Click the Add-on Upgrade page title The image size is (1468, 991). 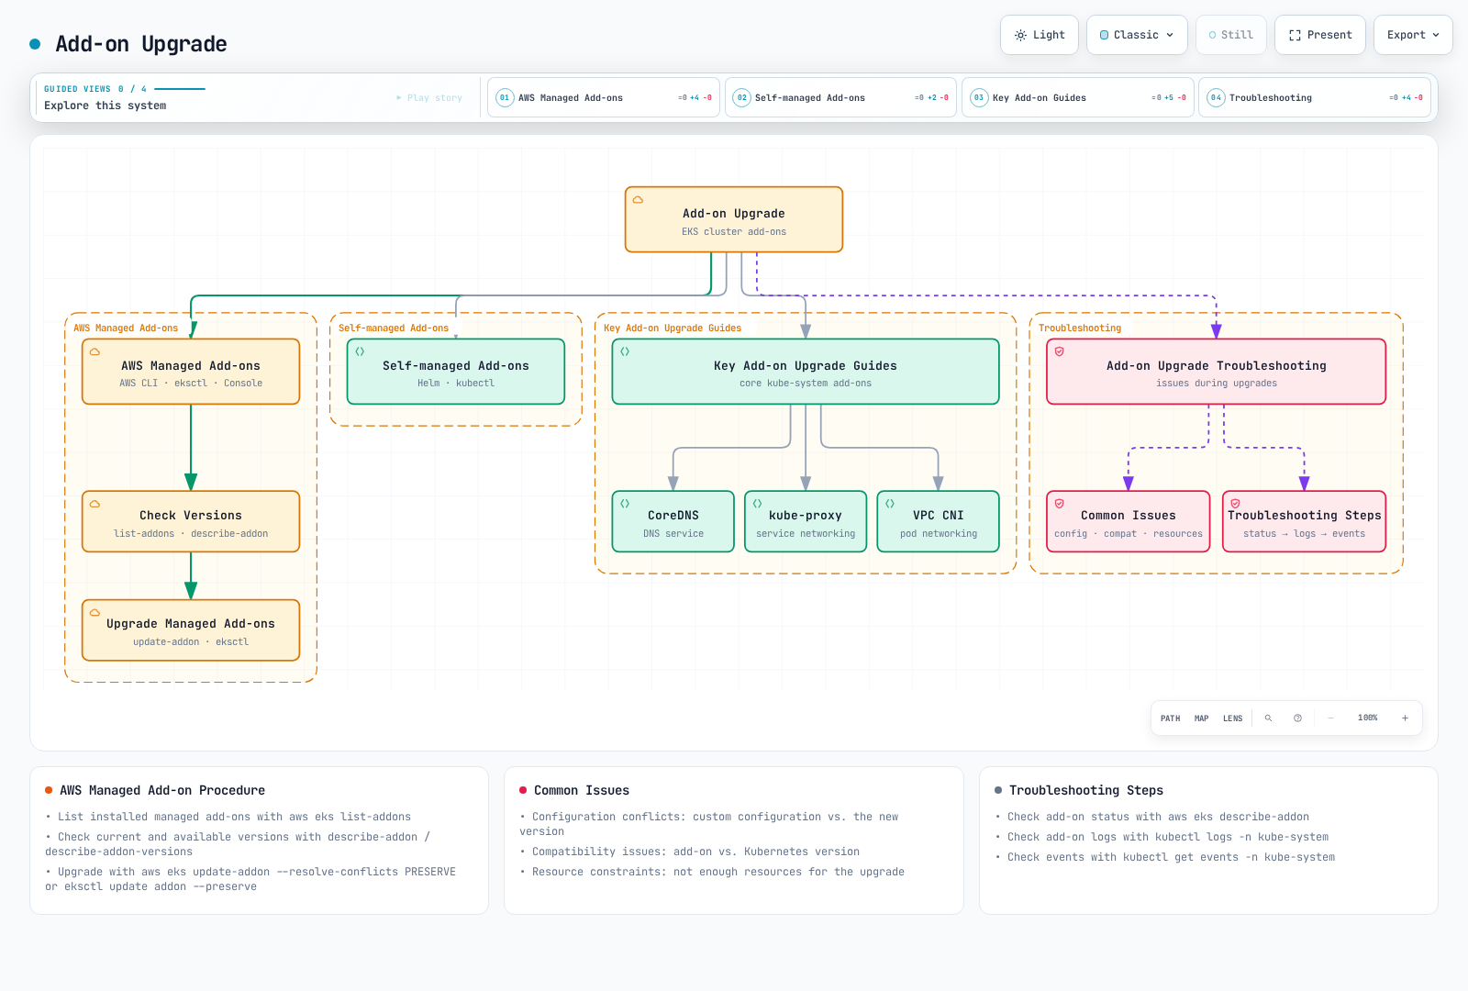point(141,44)
